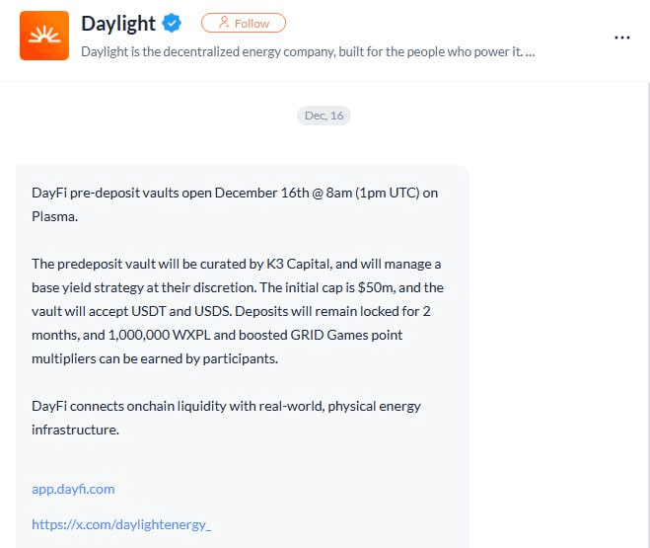This screenshot has height=548, width=650.
Task: Click the blue verified badge
Action: coord(173,23)
